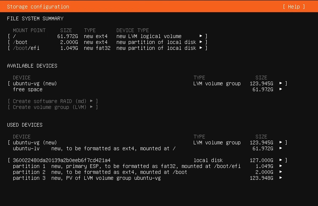Select local disk 360022480da20139a2b0eeb6f7cd421a4
The height and width of the screenshot is (206, 318).
(x=148, y=160)
